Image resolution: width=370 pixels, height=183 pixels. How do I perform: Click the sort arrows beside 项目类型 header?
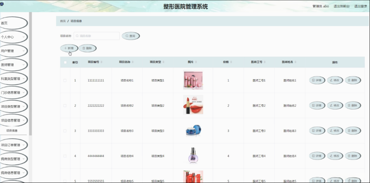coord(163,62)
